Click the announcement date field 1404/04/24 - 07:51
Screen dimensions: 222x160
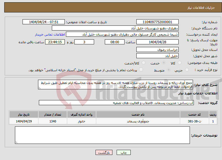(x=44, y=22)
